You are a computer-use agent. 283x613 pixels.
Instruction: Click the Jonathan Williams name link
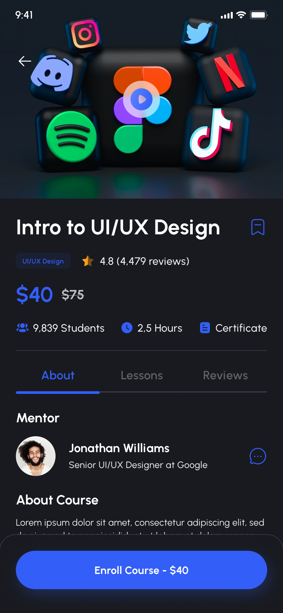tap(119, 448)
